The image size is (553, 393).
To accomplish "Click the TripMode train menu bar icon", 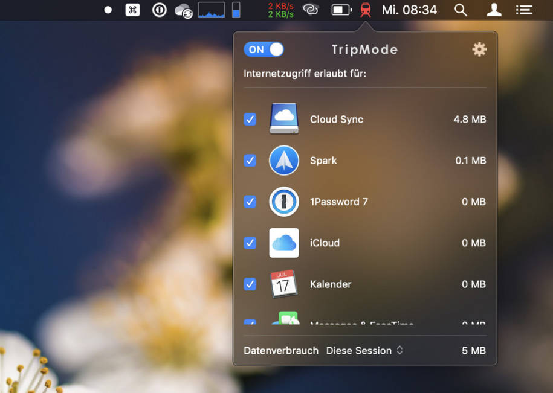I will pyautogui.click(x=366, y=10).
